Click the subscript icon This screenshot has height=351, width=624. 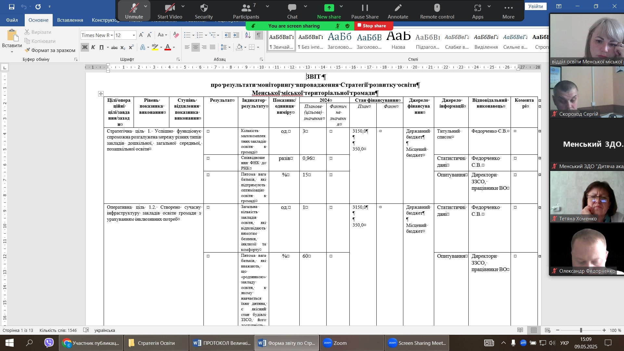pos(123,47)
